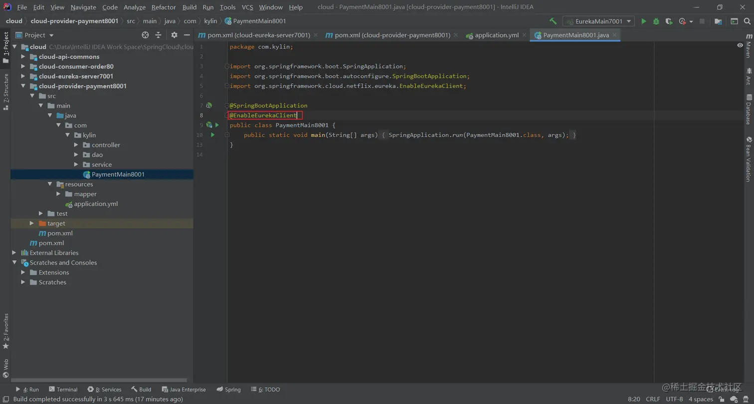Collapse cloud-provider-payment8001 module

click(x=23, y=86)
